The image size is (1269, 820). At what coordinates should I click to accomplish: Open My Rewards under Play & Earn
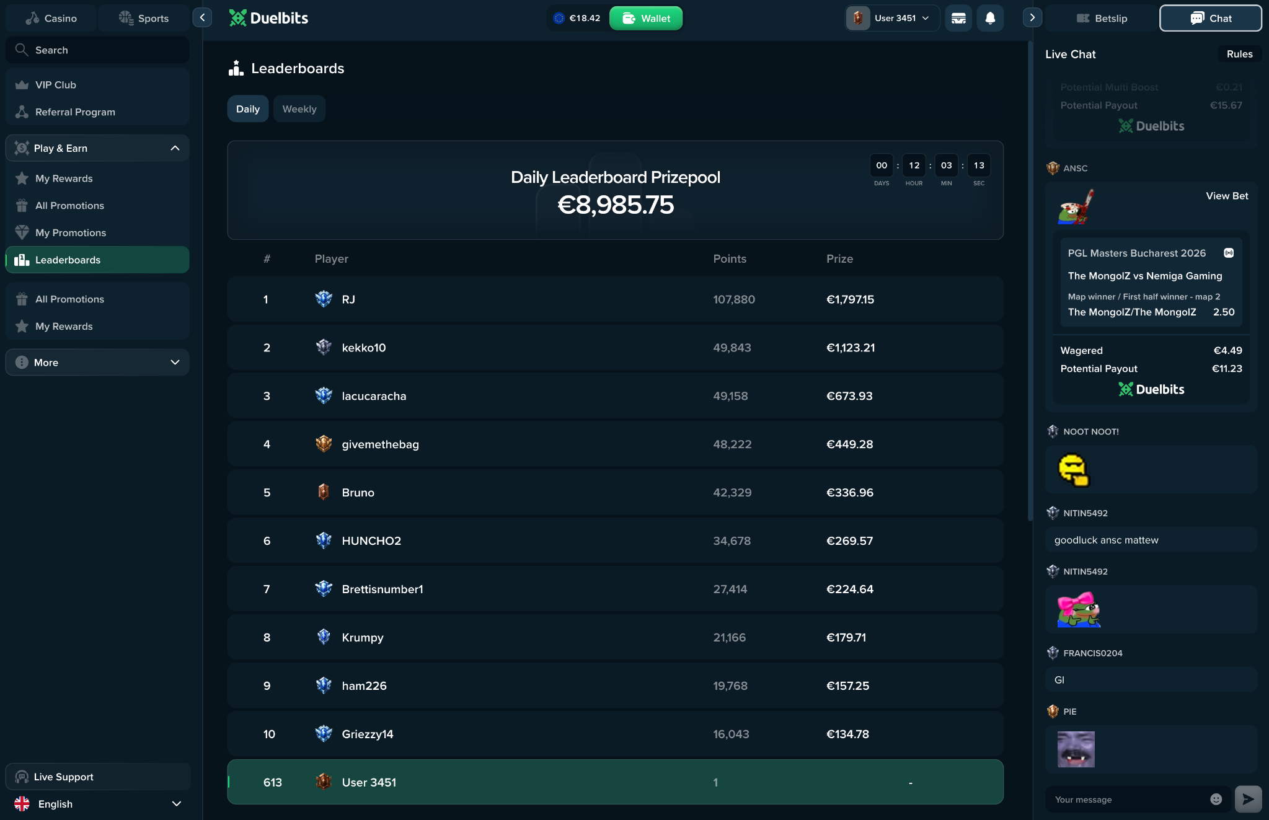click(97, 179)
